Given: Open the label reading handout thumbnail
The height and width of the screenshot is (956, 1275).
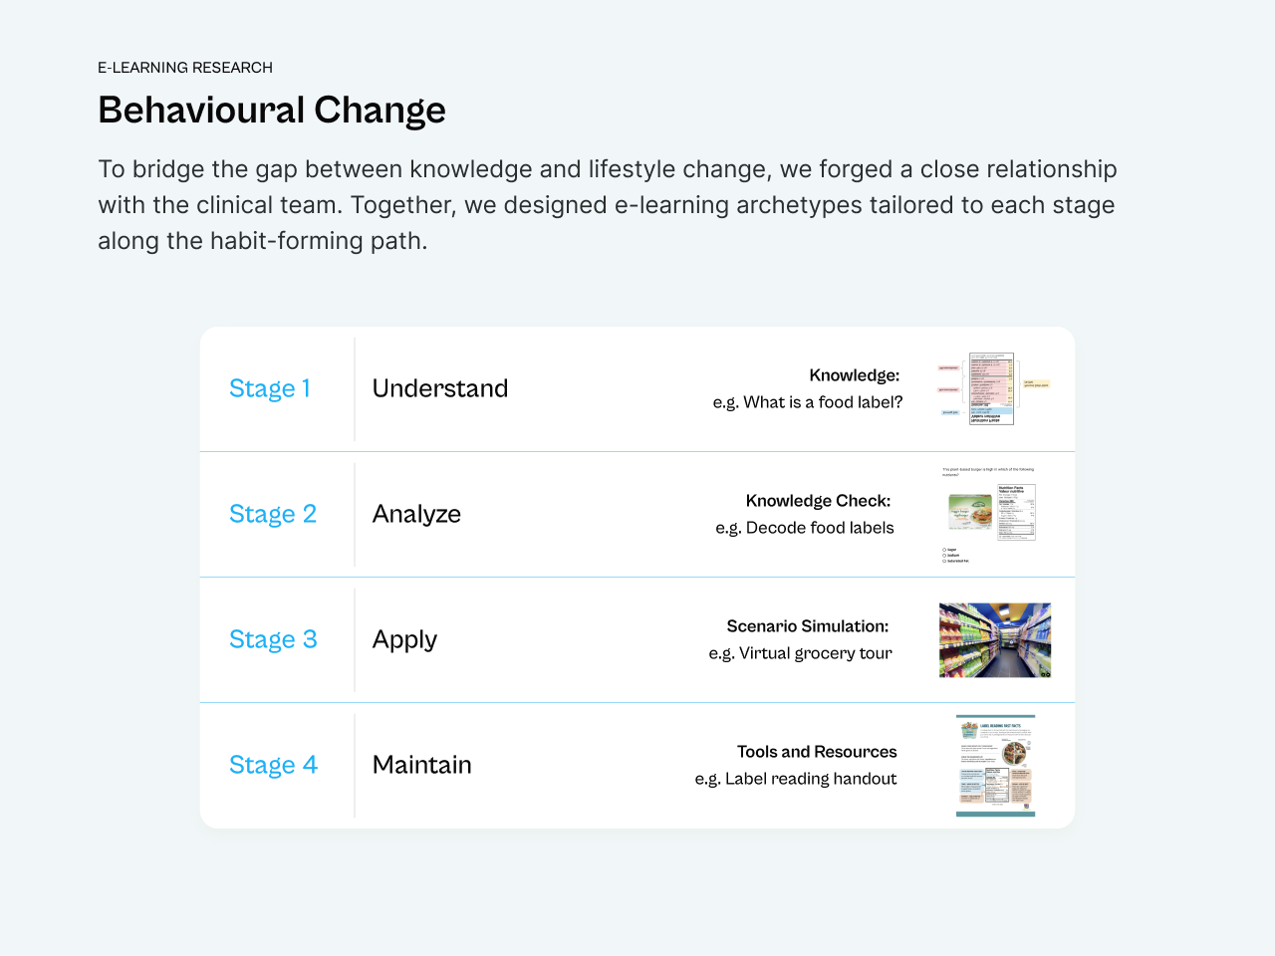Looking at the screenshot, I should click(x=995, y=766).
